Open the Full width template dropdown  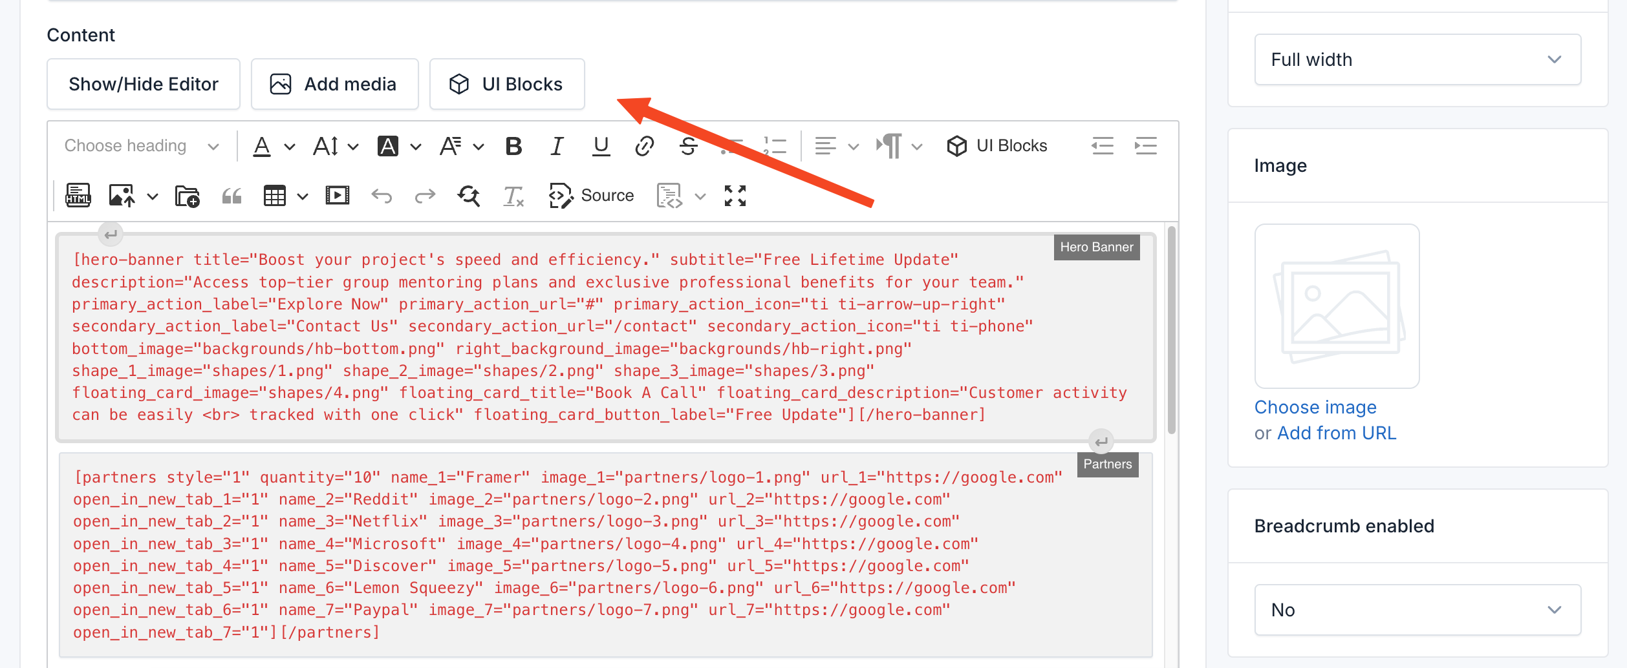pos(1417,59)
